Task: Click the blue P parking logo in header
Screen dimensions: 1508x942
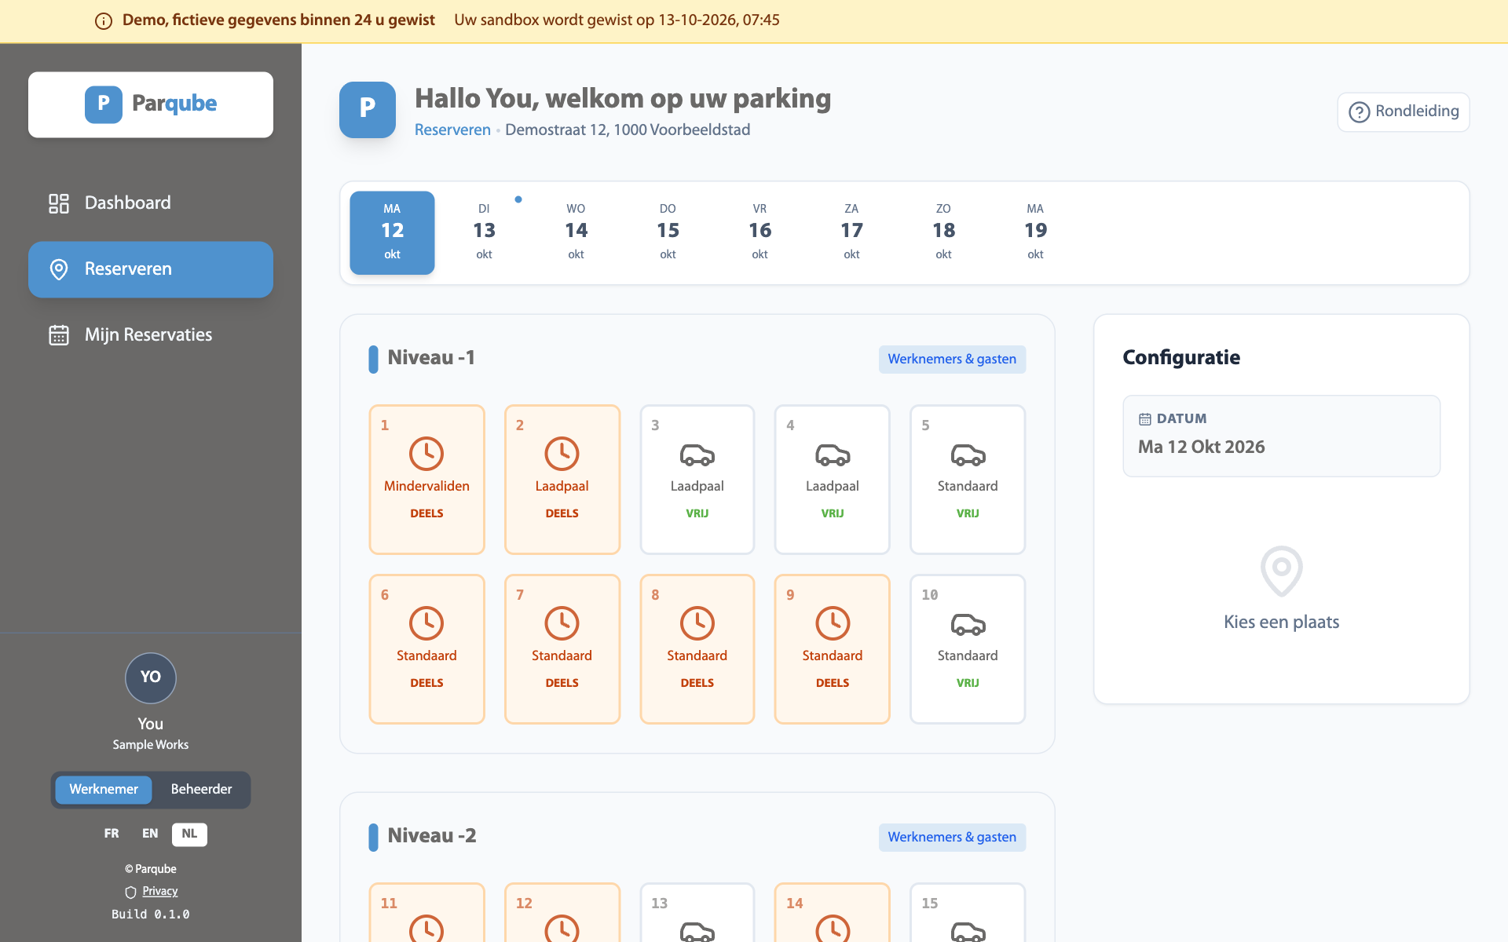Action: (x=368, y=110)
